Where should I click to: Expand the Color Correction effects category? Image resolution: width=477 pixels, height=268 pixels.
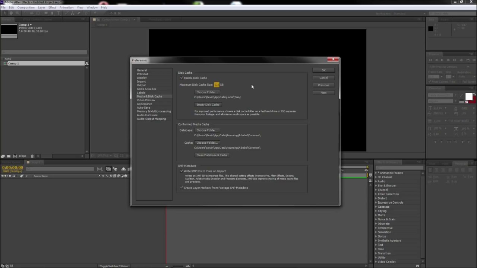(x=376, y=194)
